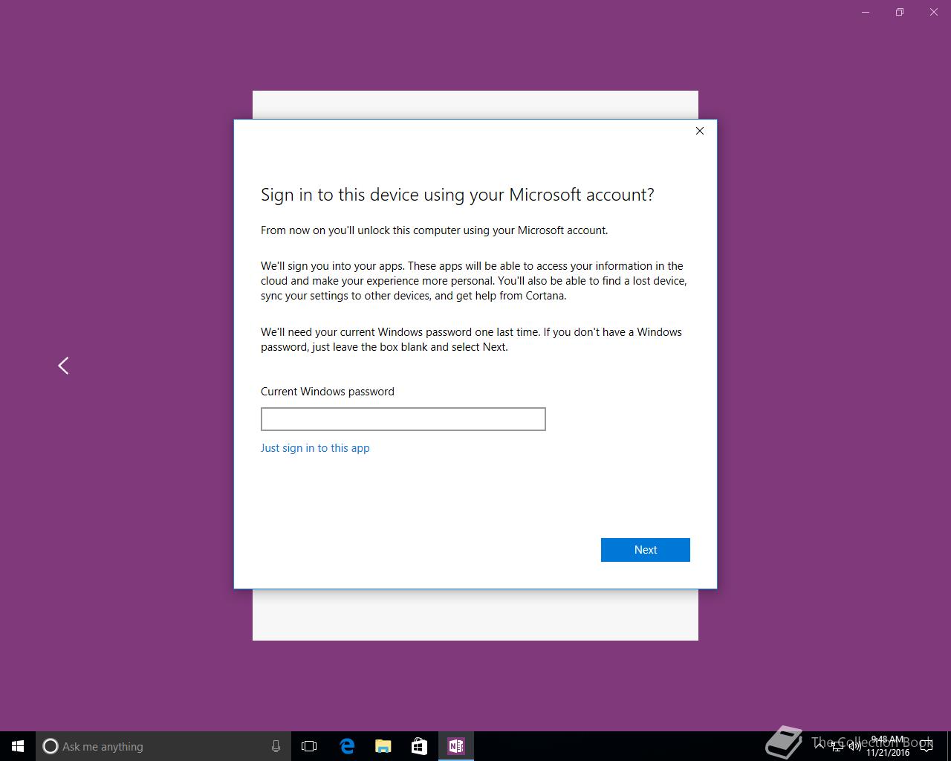Click the Current Windows password field
This screenshot has height=761, width=951.
(403, 419)
